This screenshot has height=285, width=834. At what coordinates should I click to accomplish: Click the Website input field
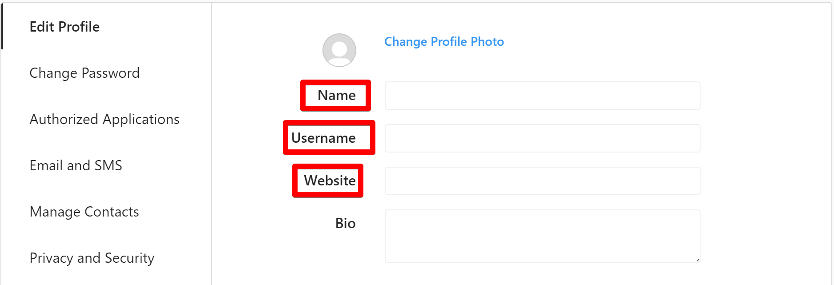coord(542,181)
